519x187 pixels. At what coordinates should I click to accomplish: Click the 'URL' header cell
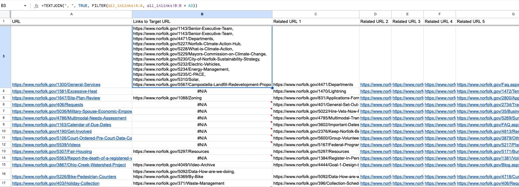pos(71,21)
